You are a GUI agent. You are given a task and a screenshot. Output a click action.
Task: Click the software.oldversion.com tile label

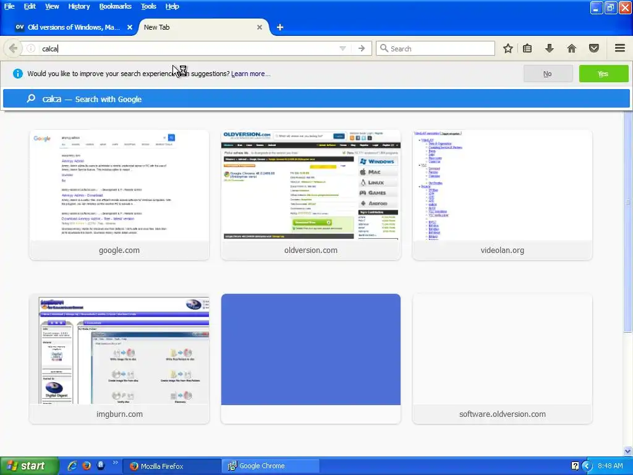(x=502, y=414)
